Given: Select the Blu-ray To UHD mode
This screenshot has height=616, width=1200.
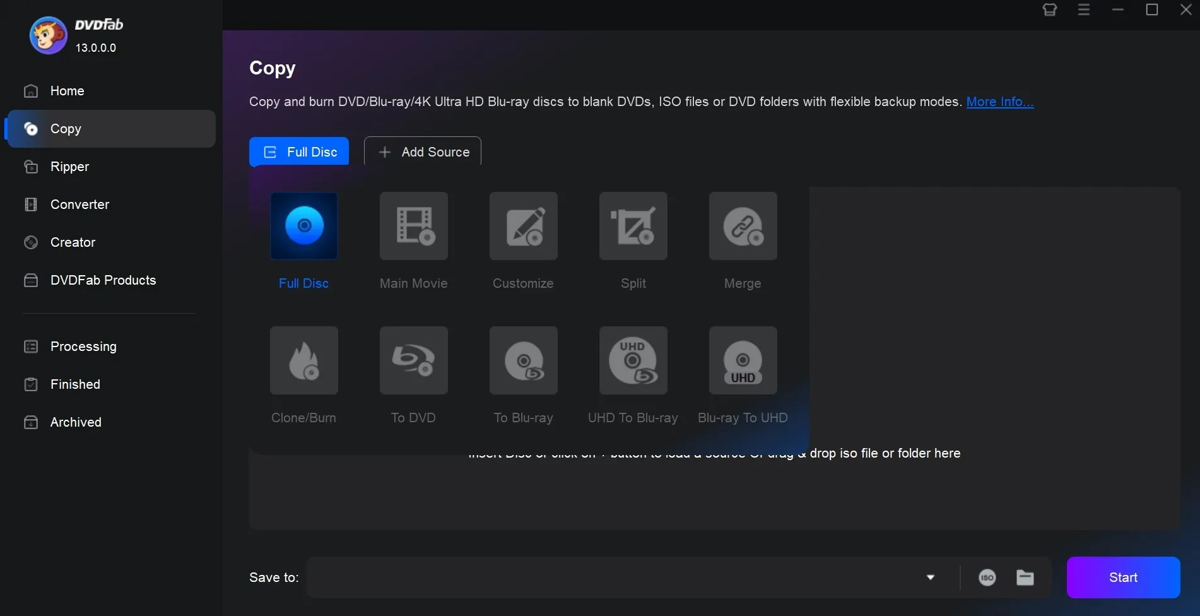Looking at the screenshot, I should click(x=743, y=360).
